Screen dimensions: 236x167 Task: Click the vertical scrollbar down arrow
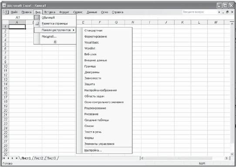[x=232, y=154]
